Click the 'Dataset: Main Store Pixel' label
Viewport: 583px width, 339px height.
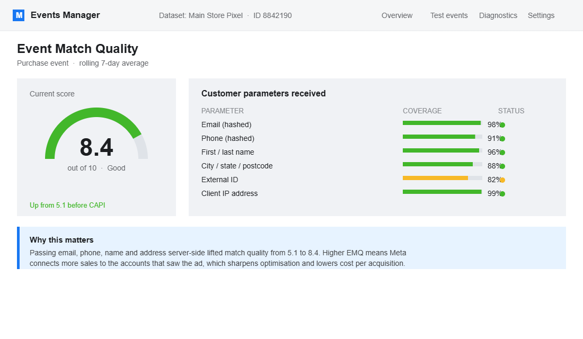(201, 15)
